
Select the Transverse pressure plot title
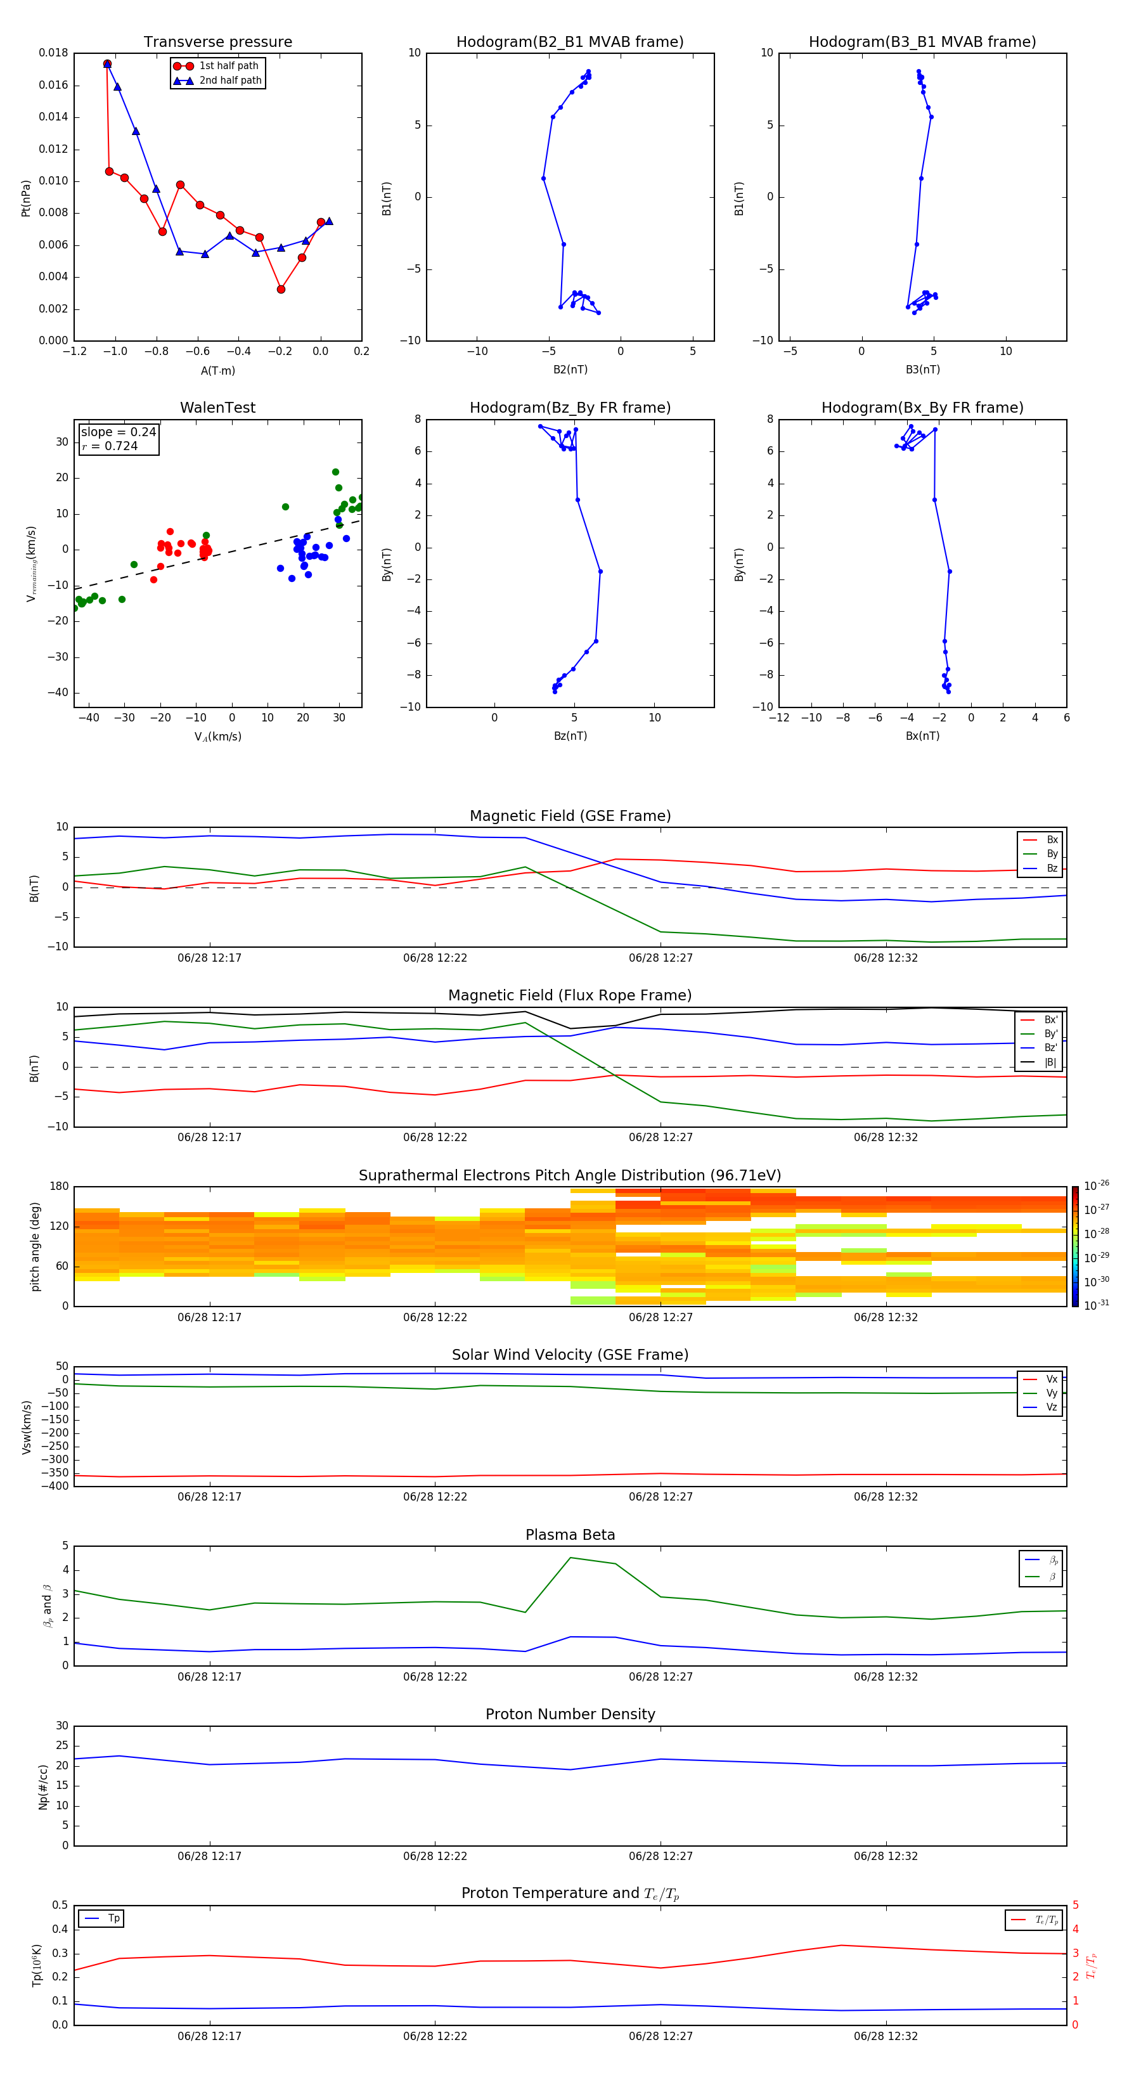tap(217, 42)
